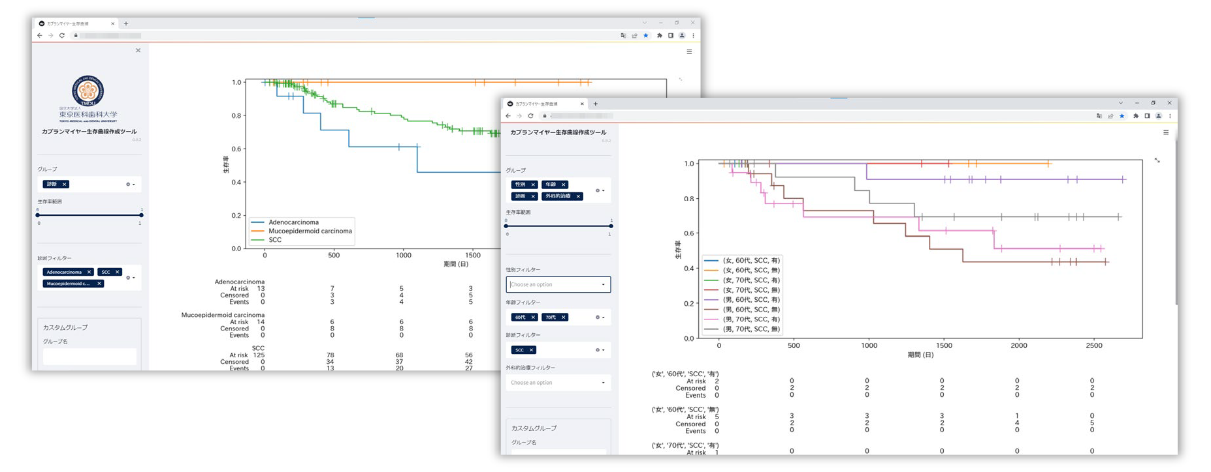Expand 診断フィルター dropdown arrow in front window
This screenshot has width=1211, height=472.
click(x=603, y=350)
